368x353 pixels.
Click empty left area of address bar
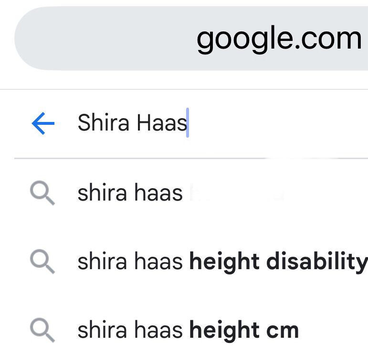tap(95, 39)
